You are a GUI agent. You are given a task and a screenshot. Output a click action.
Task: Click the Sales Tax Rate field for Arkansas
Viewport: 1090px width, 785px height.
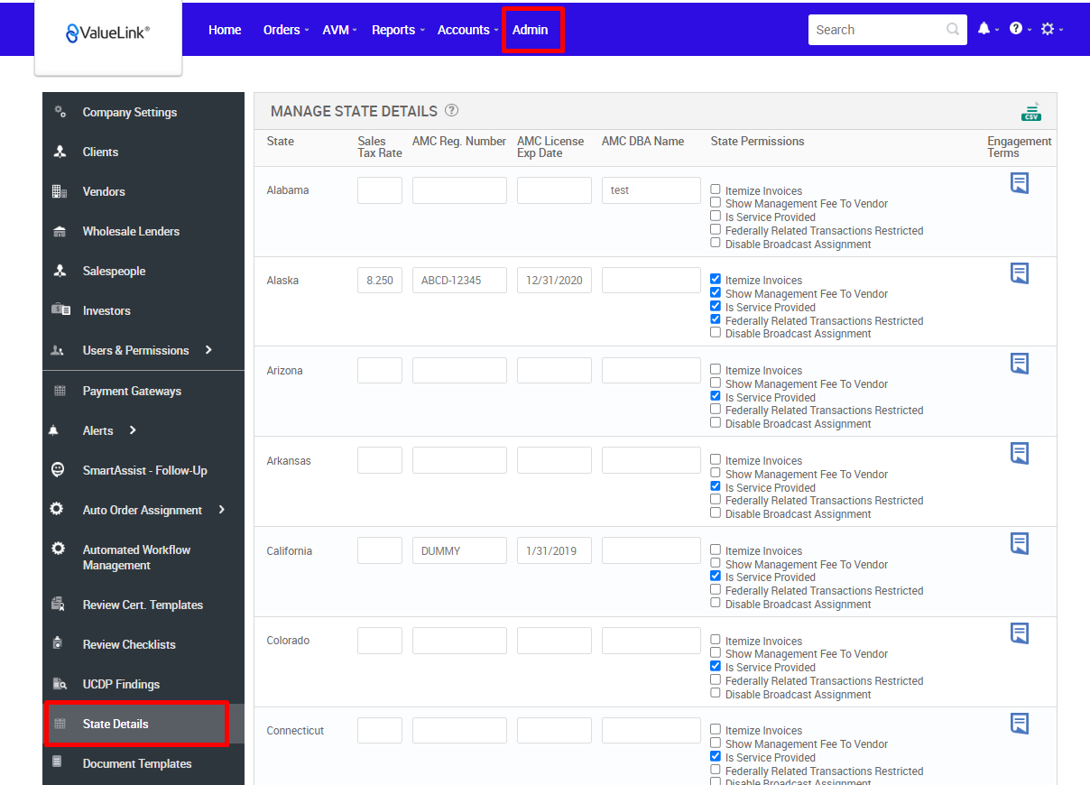pyautogui.click(x=379, y=459)
